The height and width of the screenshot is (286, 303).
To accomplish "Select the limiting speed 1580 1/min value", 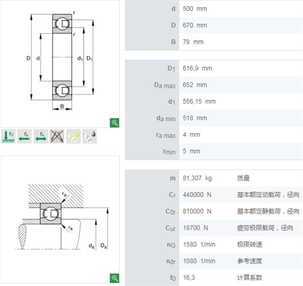I will coord(199,244).
